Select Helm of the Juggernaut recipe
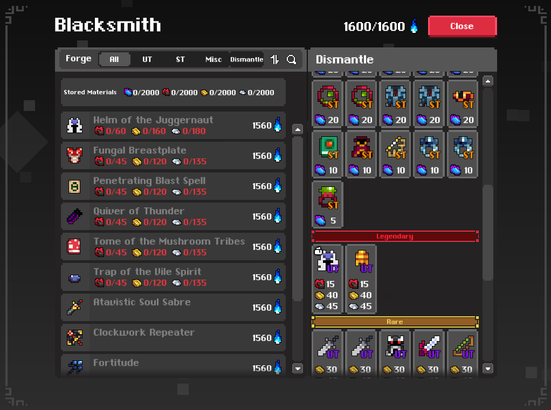The width and height of the screenshot is (551, 410). click(173, 126)
